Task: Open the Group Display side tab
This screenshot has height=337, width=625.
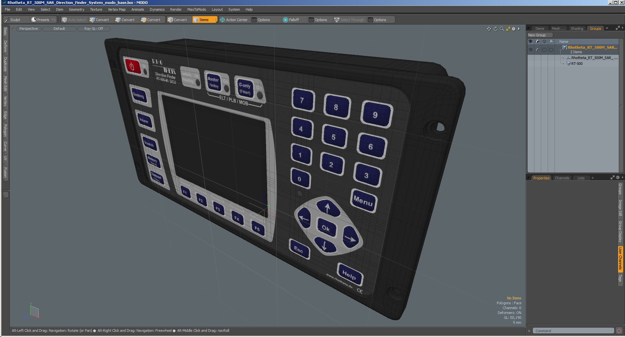Action: 620,232
